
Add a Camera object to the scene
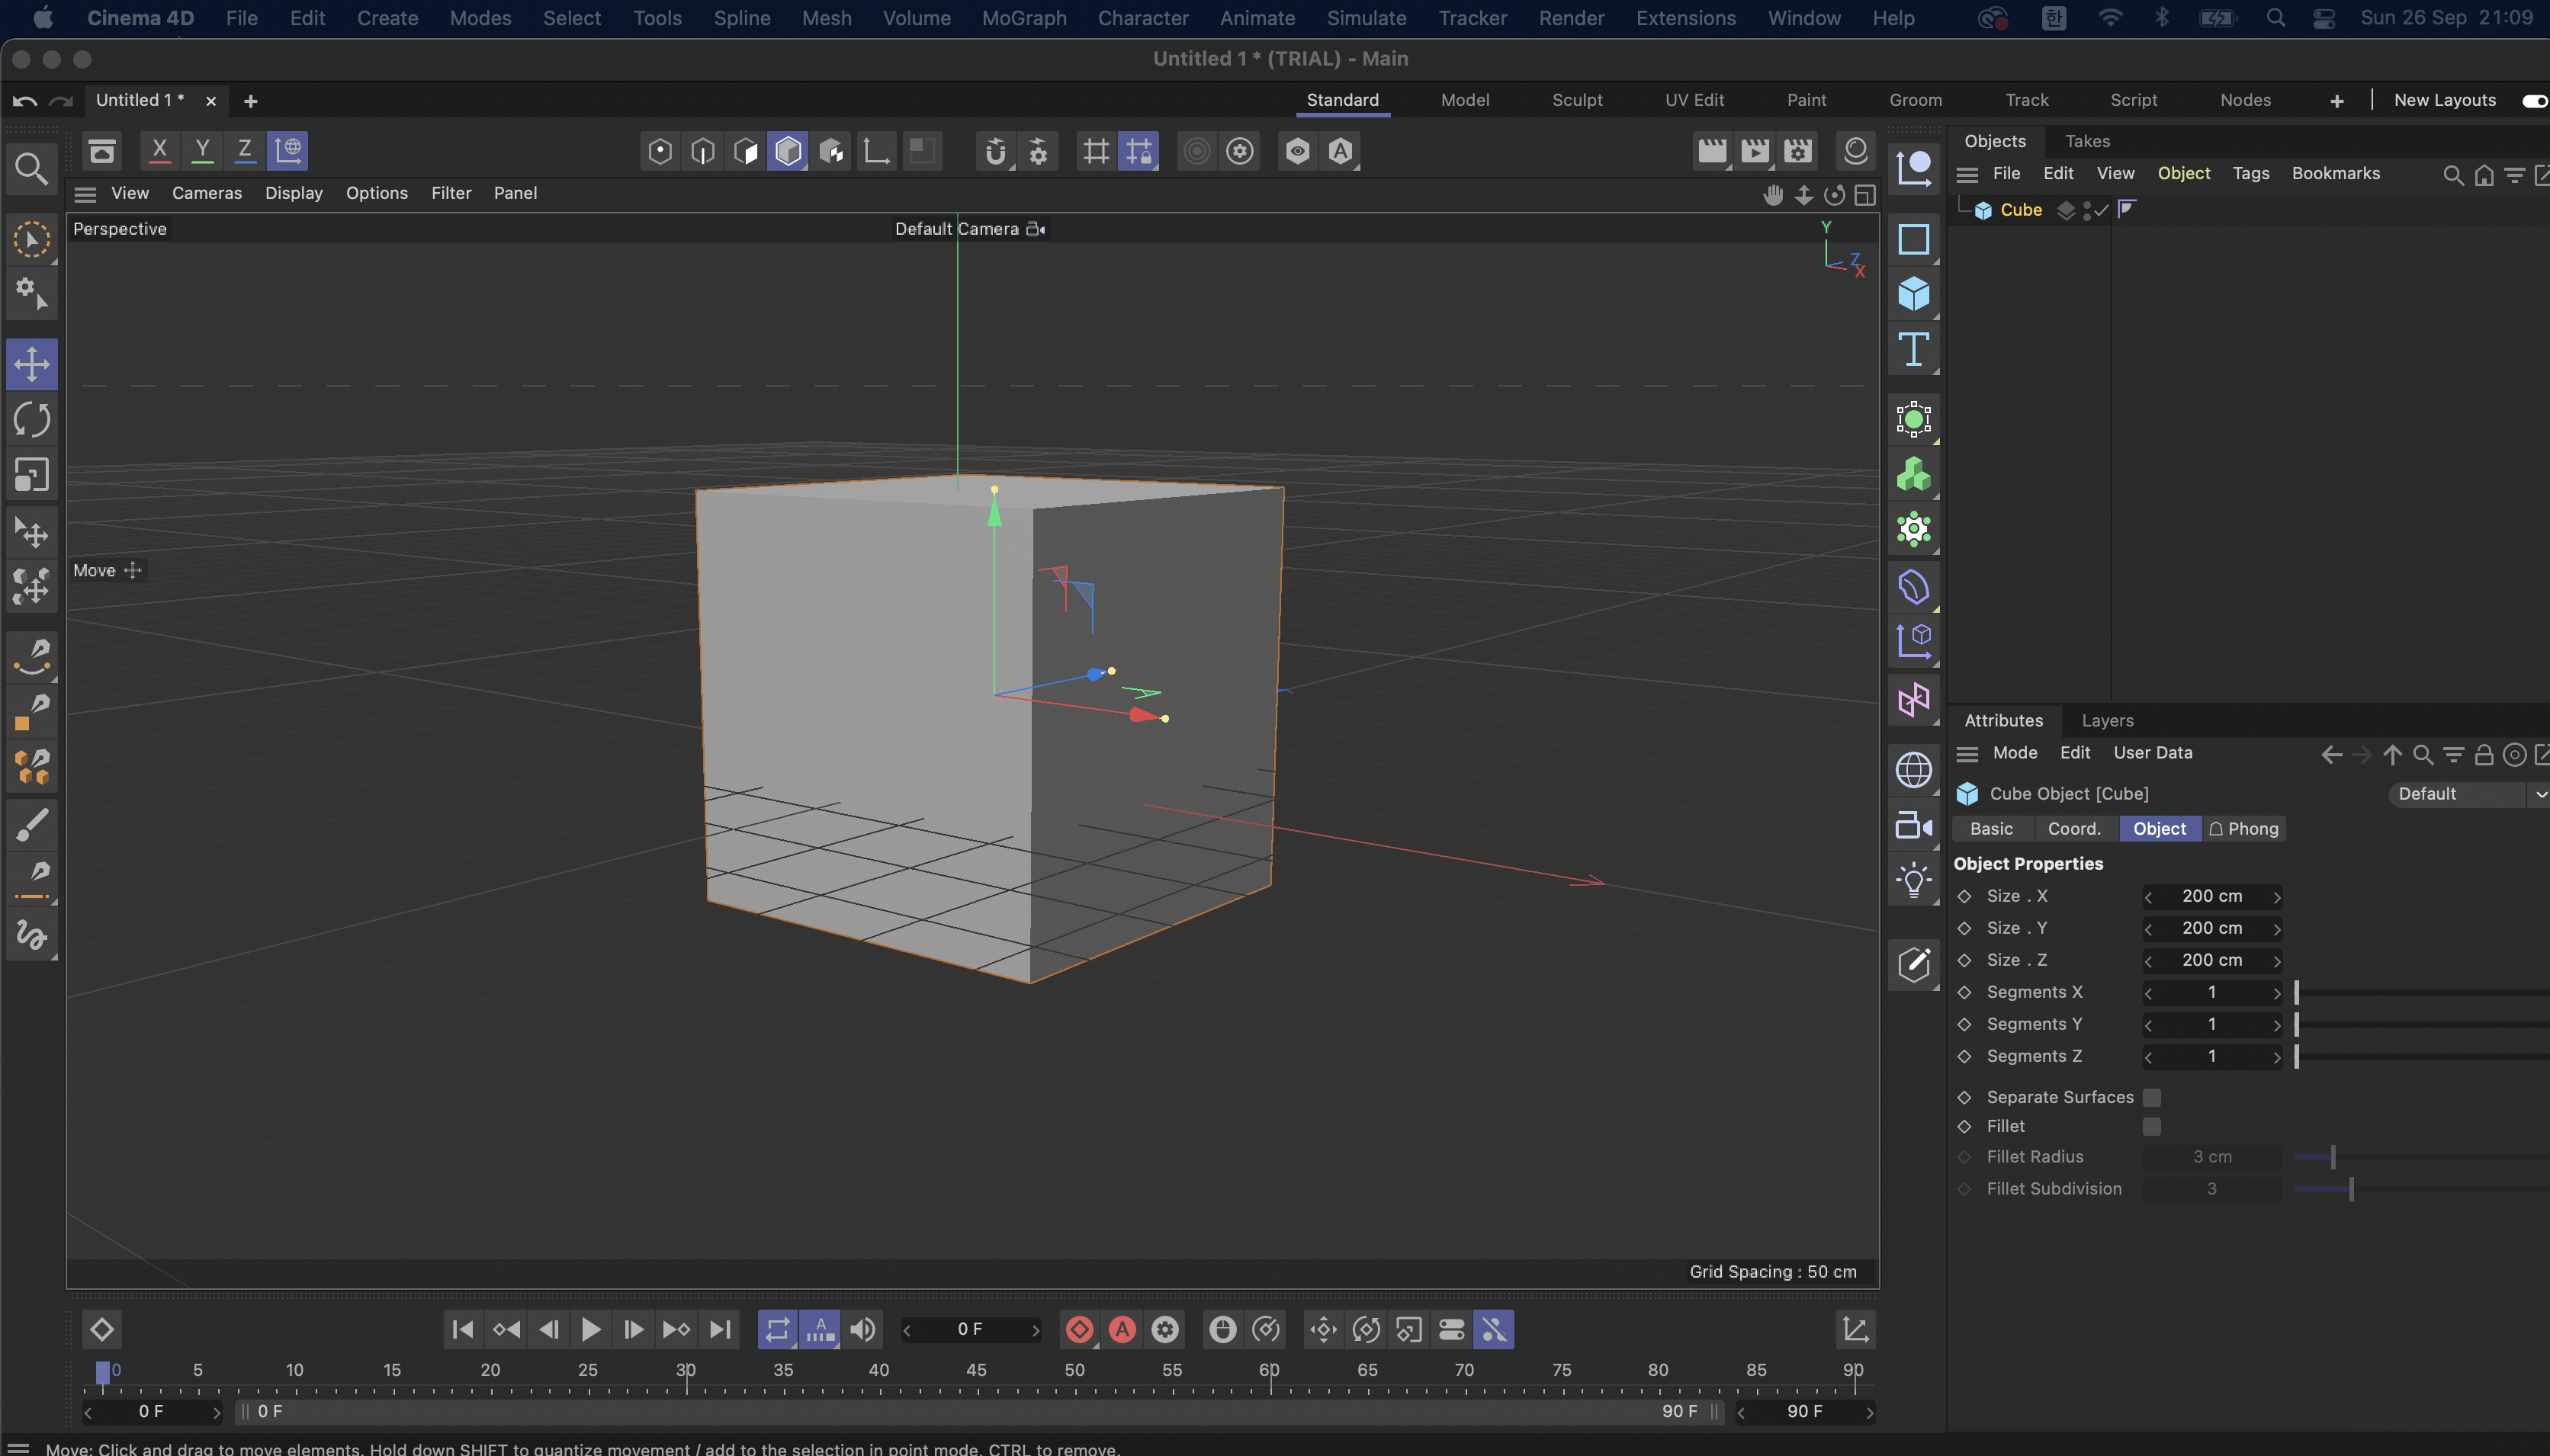pos(1913,826)
